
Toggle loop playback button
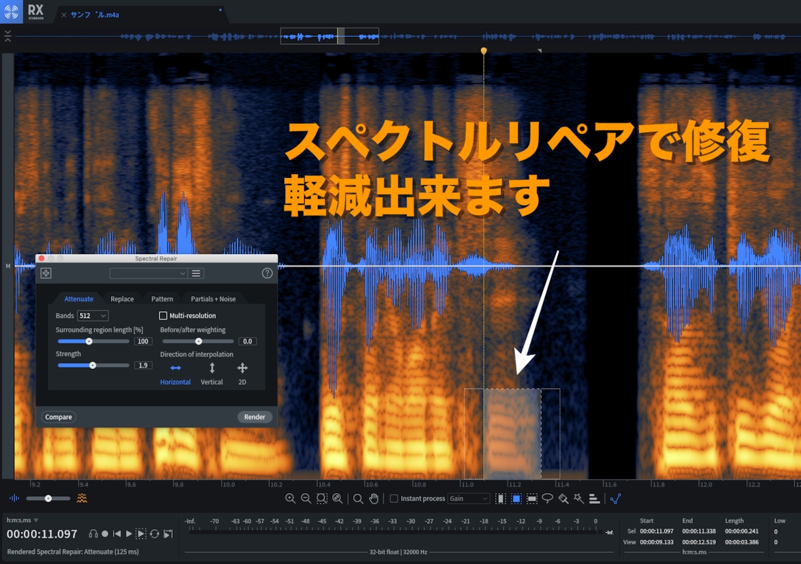pos(154,534)
